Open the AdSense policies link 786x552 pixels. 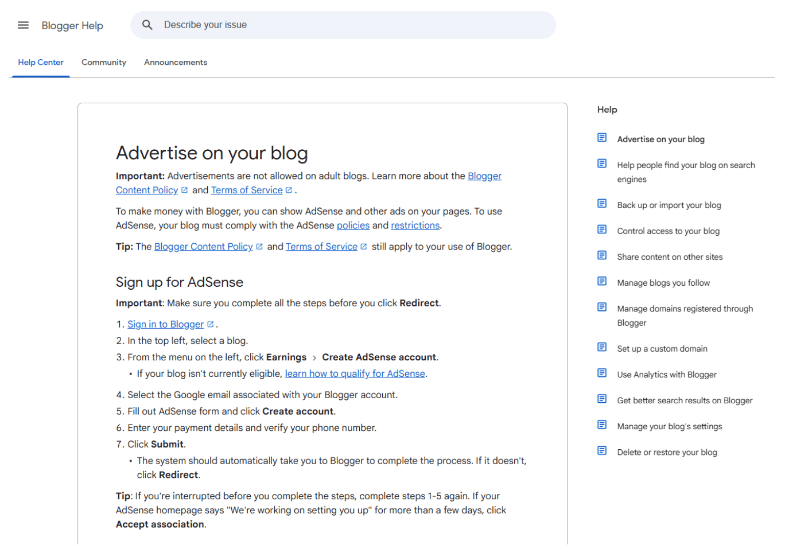point(353,225)
